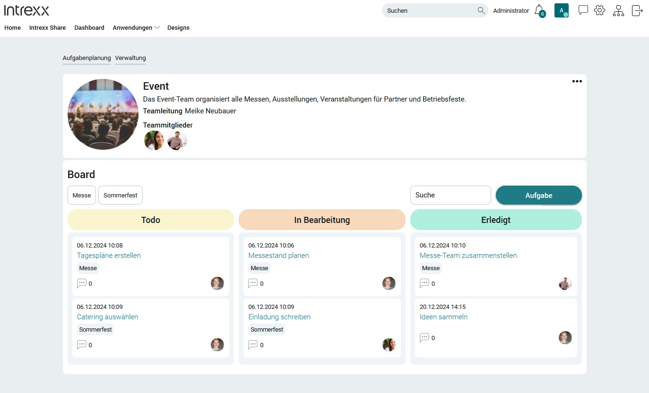
Task: Open the notifications bell
Action: (539, 10)
